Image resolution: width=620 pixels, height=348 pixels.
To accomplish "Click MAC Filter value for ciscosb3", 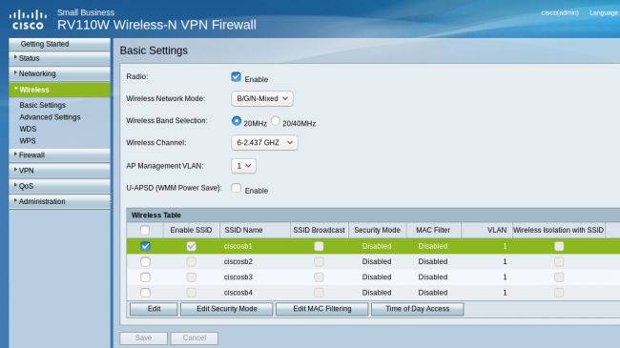I will [x=433, y=276].
